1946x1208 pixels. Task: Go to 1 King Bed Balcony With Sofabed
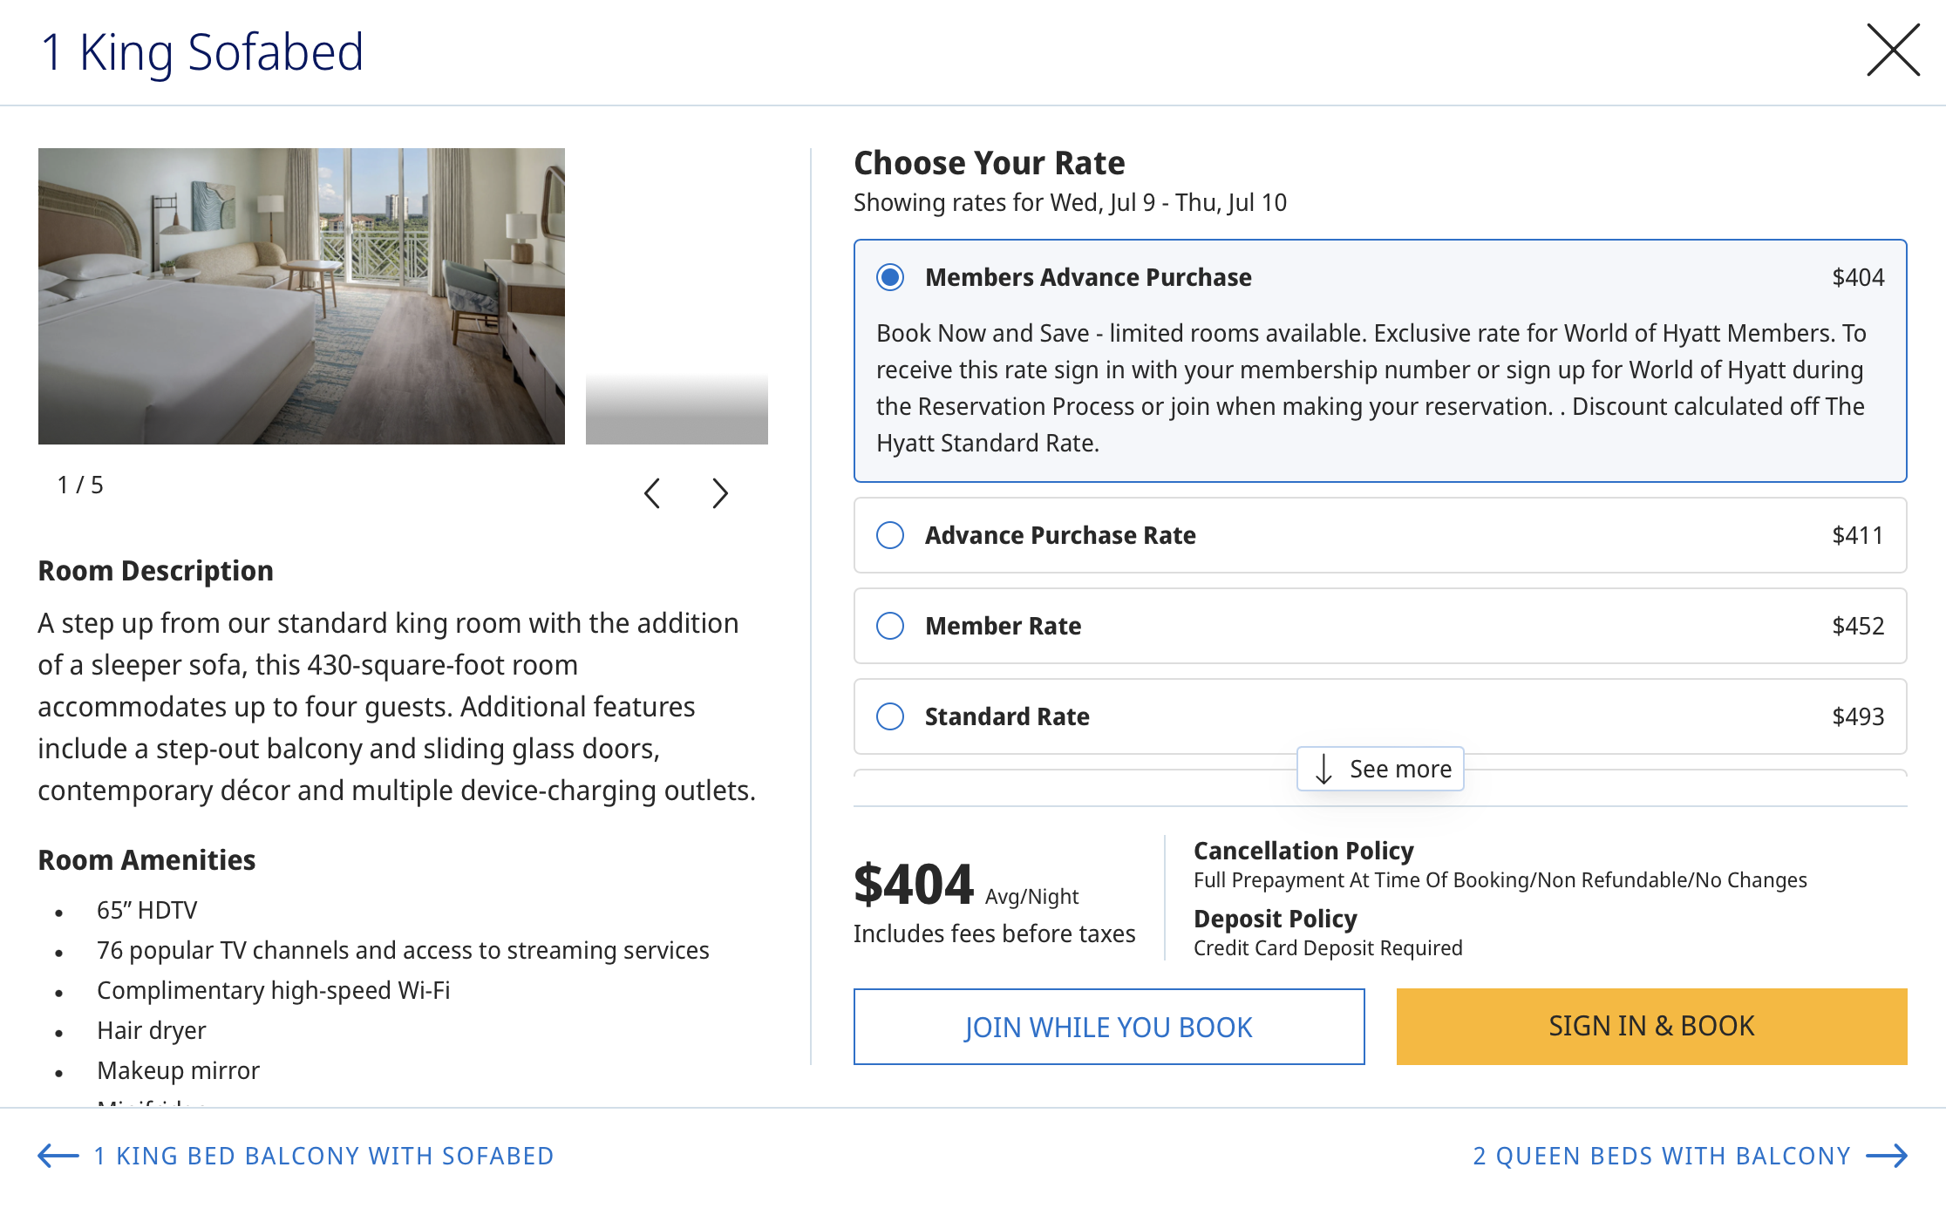click(x=323, y=1156)
